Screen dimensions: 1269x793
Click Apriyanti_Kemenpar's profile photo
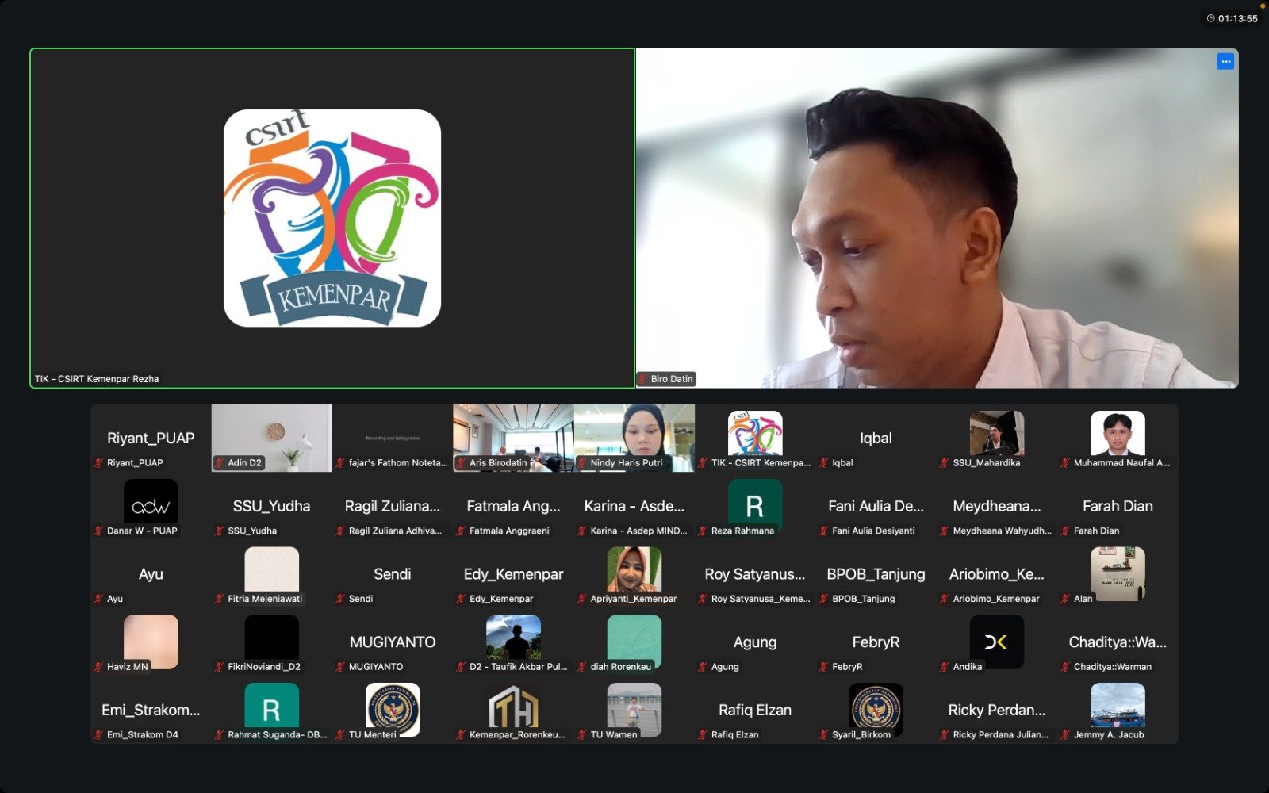[634, 569]
